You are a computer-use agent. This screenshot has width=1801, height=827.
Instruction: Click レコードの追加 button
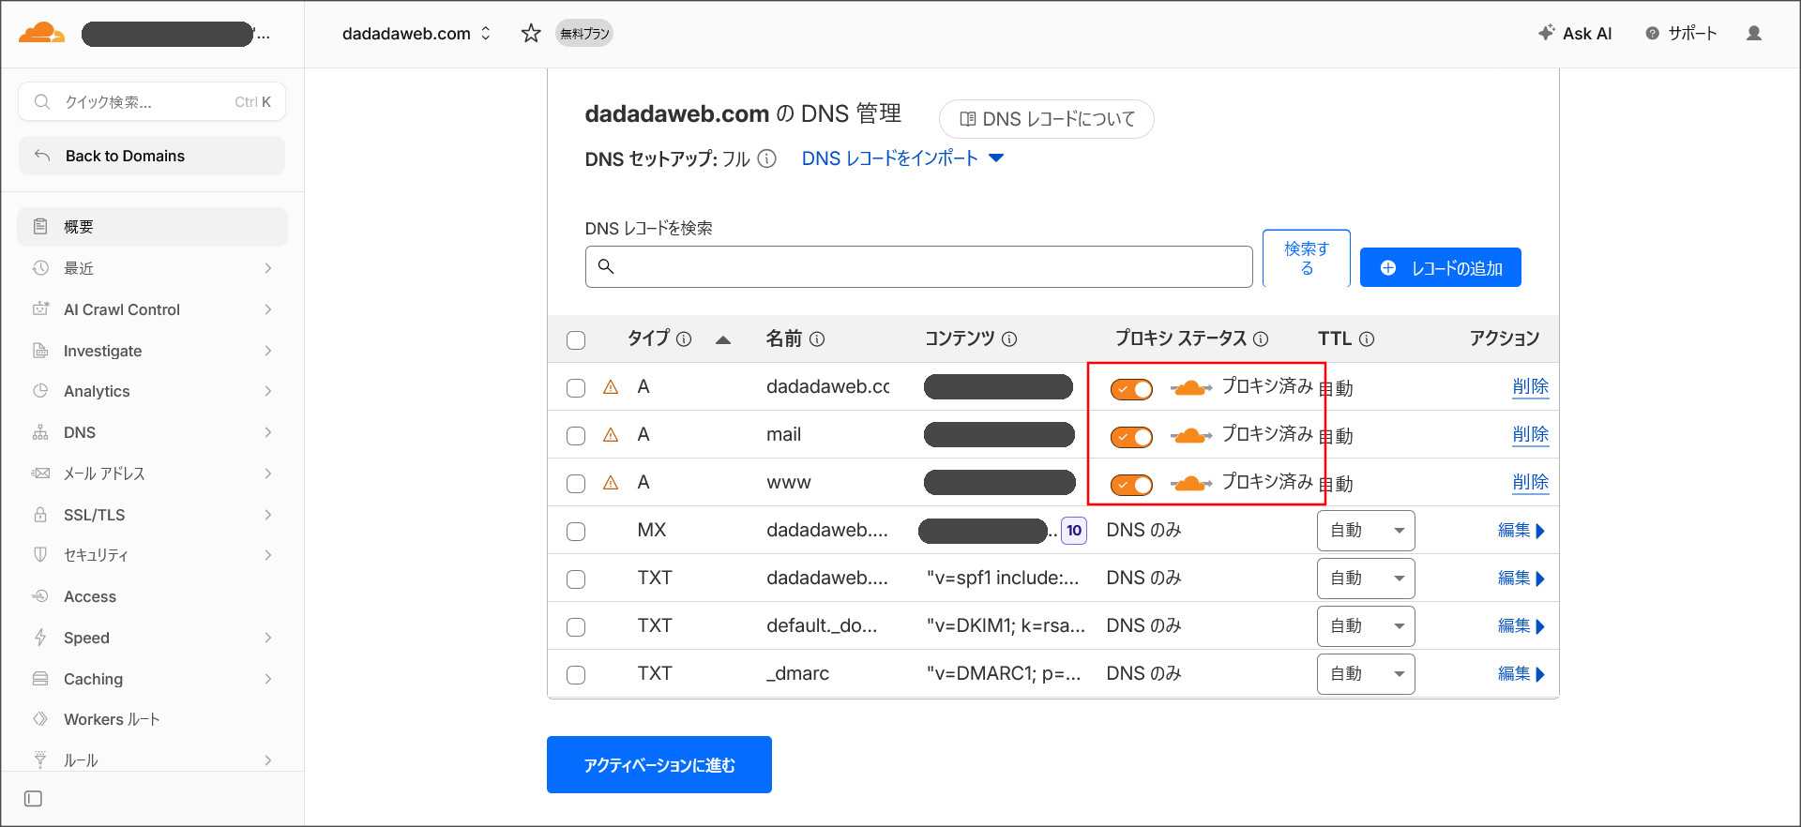point(1440,268)
